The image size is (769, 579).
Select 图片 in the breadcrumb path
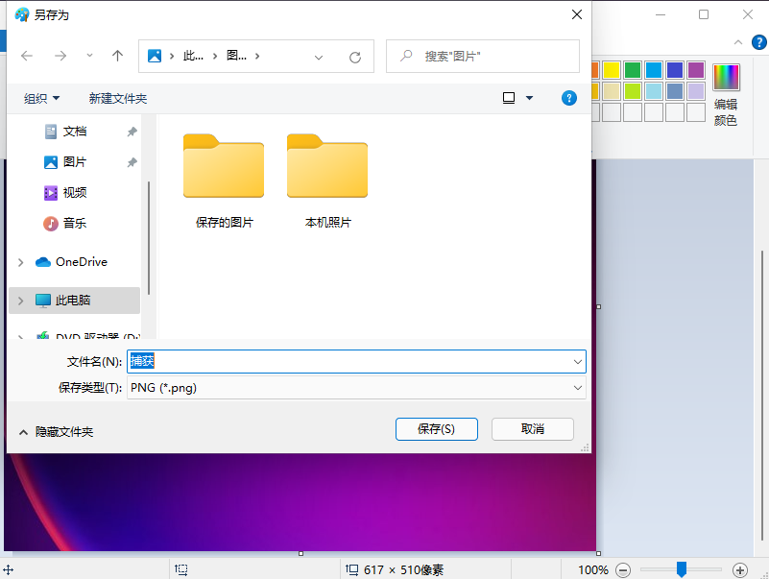click(234, 56)
